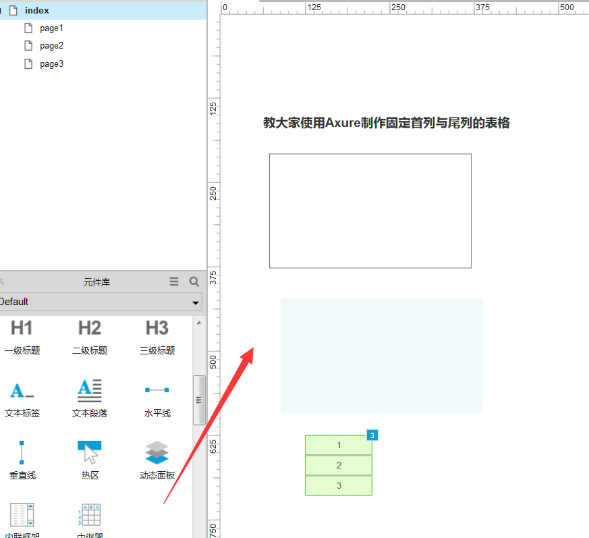Click the widget library scrollbar thumb
This screenshot has height=538, width=589.
199,400
